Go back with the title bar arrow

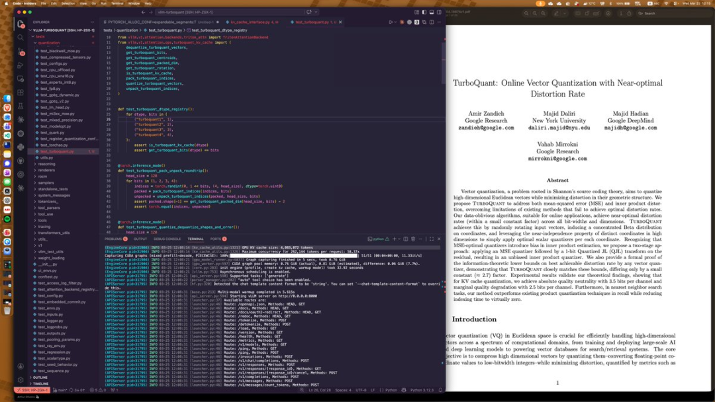143,13
